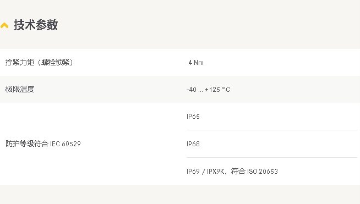Viewport: 360px width, 204px height.
Task: Click the (螺栓锁紧) parenthetical text
Action: point(55,62)
